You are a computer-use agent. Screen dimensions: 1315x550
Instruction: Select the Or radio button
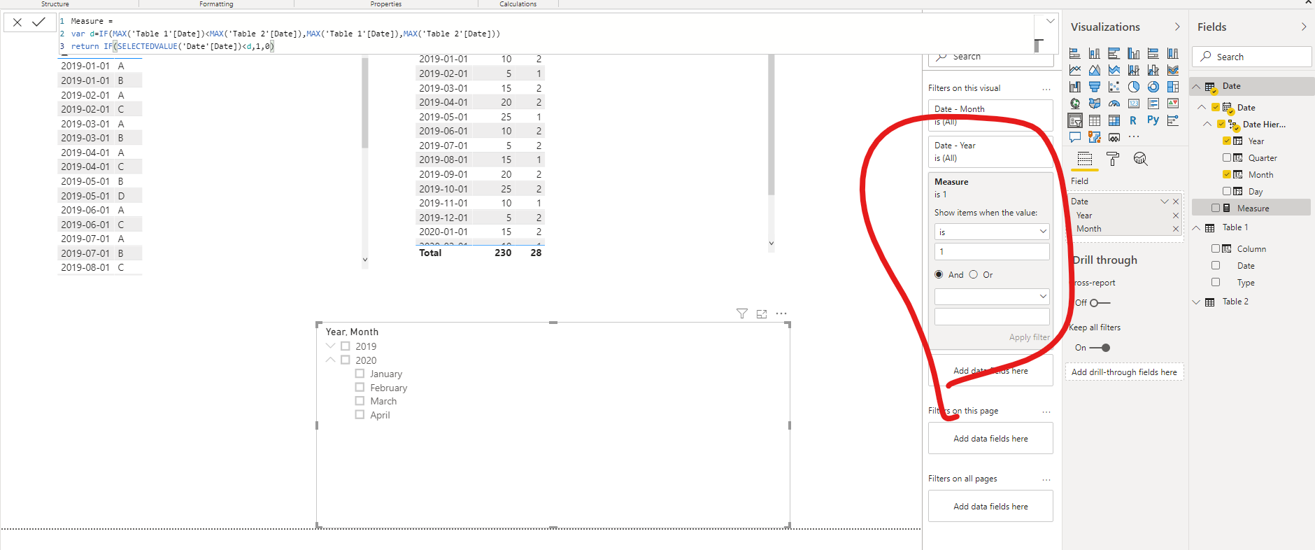(x=973, y=274)
